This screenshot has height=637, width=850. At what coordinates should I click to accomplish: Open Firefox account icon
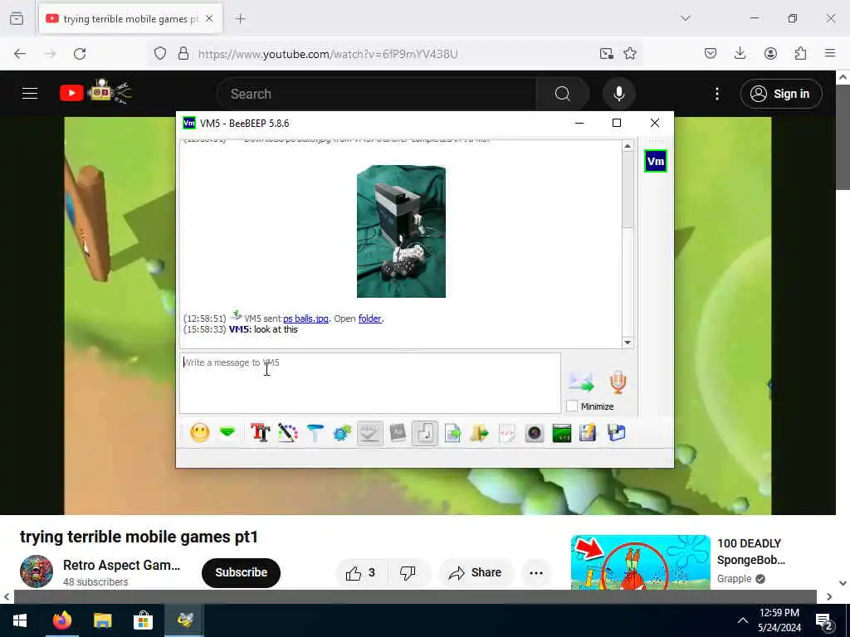tap(770, 53)
